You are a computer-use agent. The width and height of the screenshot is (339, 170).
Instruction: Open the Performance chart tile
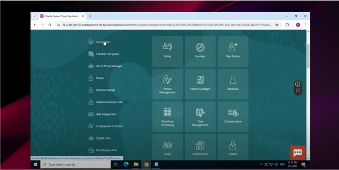click(x=200, y=147)
